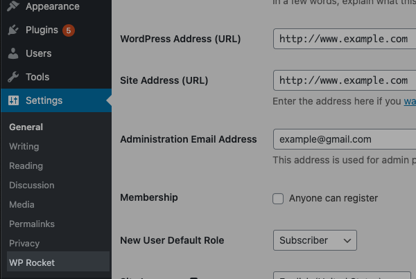This screenshot has height=279, width=416.
Task: Click the Plugins update count badge
Action: 69,30
